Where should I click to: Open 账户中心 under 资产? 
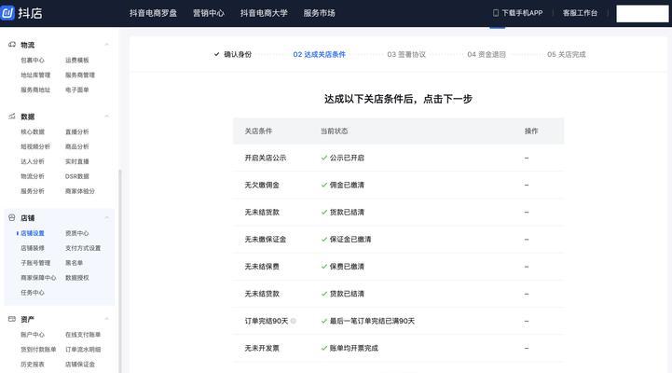33,335
